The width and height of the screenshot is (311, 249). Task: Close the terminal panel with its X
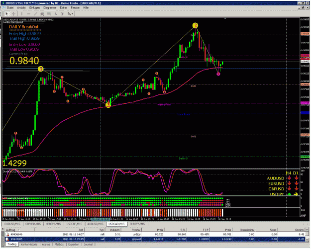coord(3,229)
